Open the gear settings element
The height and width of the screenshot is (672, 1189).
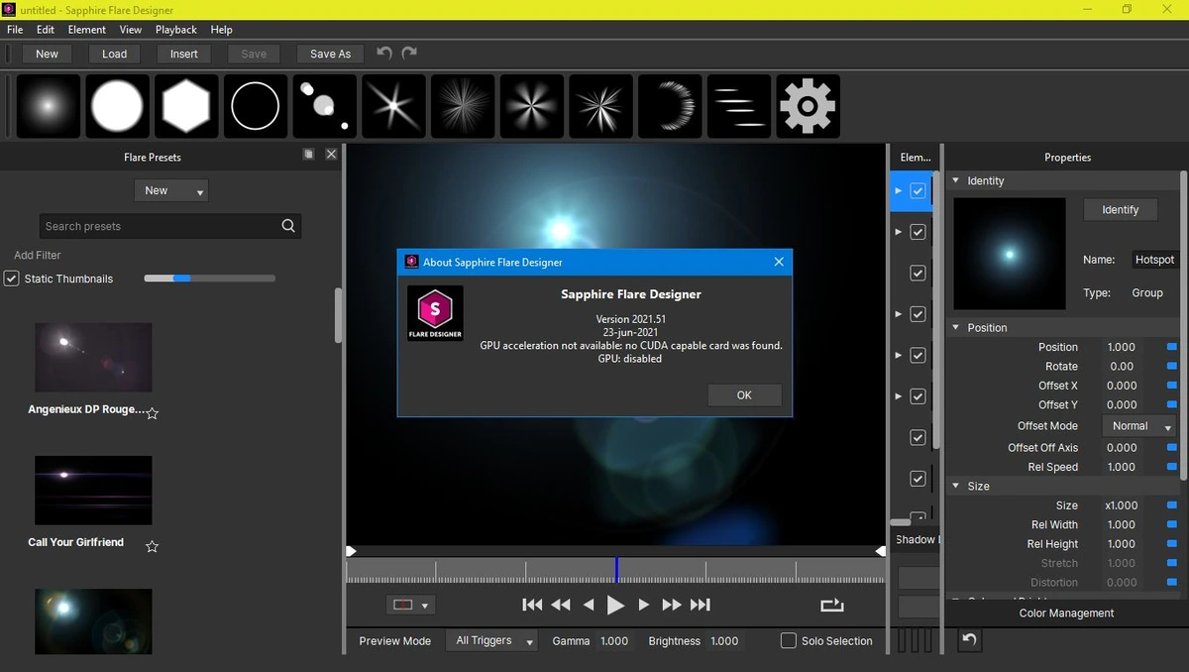(808, 106)
